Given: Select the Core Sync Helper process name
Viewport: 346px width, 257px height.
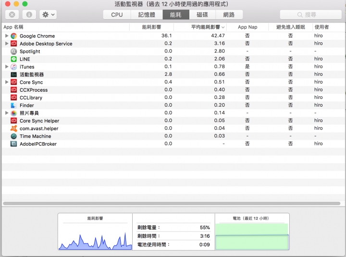Looking at the screenshot, I should point(39,121).
